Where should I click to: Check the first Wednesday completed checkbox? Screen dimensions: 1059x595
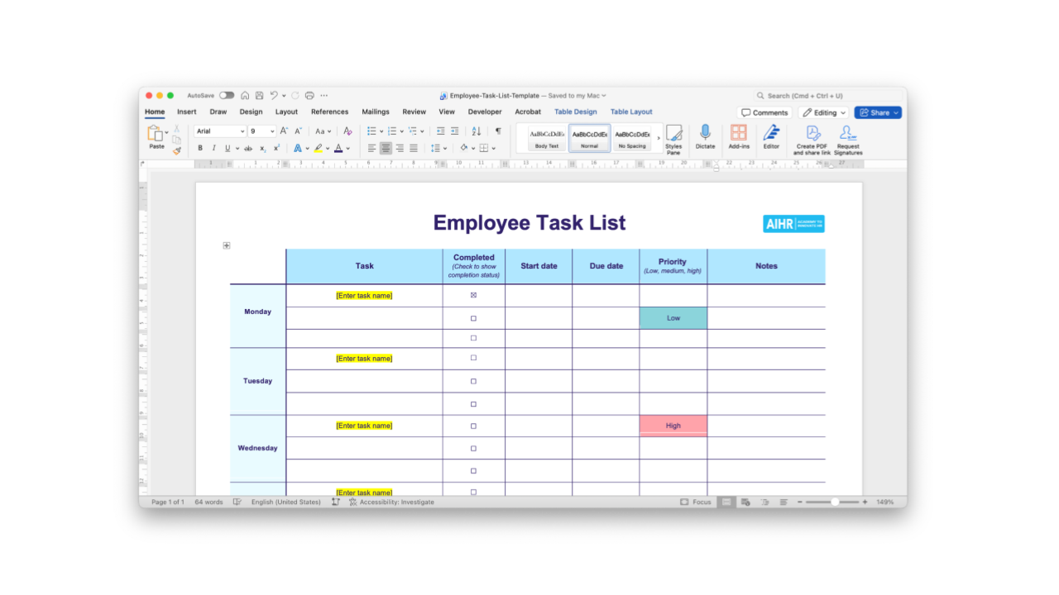coord(473,426)
